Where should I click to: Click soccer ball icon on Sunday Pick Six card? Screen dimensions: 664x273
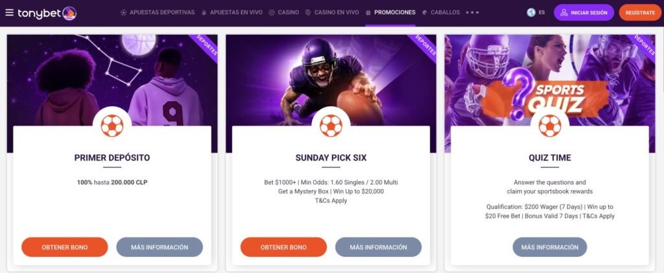pos(331,126)
